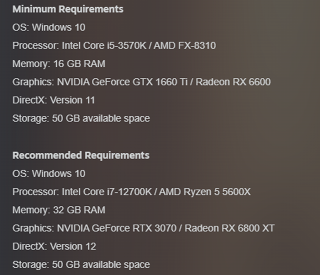The height and width of the screenshot is (275, 320).
Task: Click the Memory: 32 GB RAM text
Action: pos(59,210)
